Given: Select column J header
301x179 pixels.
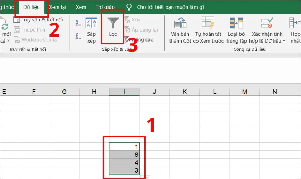Looking at the screenshot, I should pos(154,92).
